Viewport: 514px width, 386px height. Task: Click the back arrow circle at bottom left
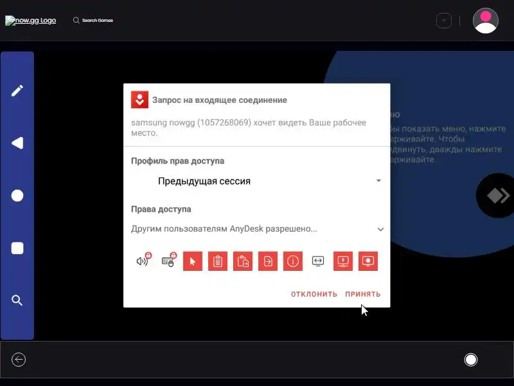(x=19, y=360)
